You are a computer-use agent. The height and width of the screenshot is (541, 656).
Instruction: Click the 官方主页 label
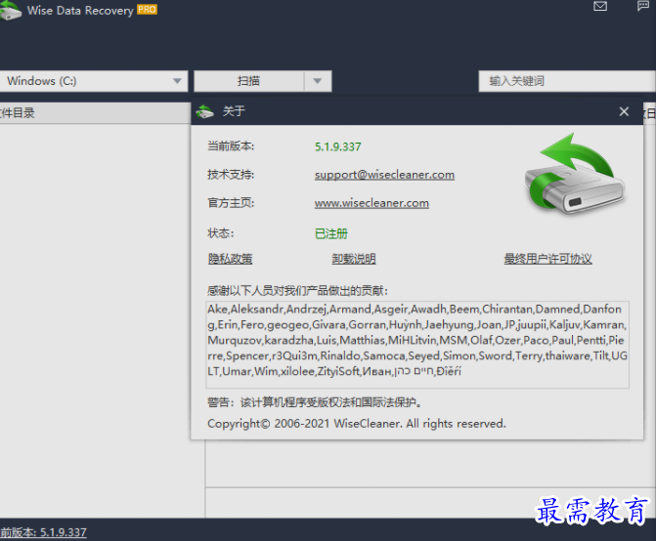231,203
